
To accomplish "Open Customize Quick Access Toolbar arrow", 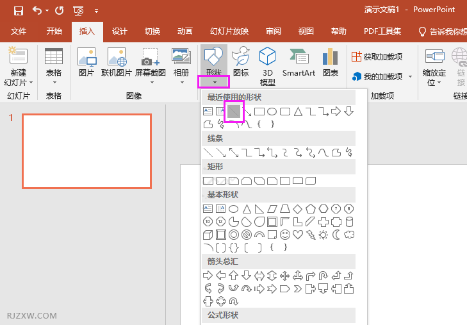I will pyautogui.click(x=96, y=11).
